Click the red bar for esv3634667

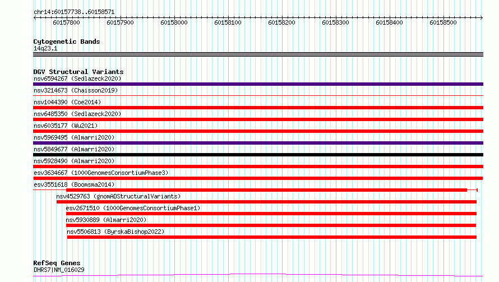[x=258, y=178]
